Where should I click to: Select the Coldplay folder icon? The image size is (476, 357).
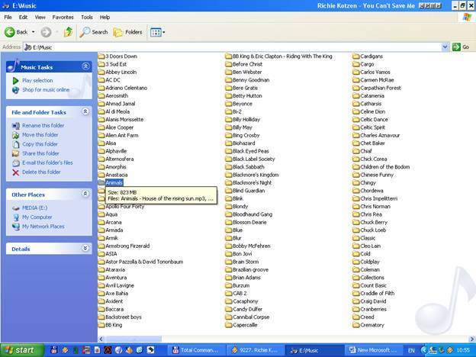pos(356,261)
